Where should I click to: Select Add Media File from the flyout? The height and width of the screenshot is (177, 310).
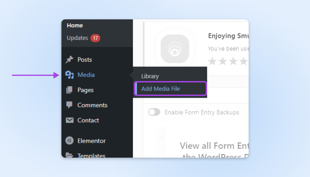point(160,88)
